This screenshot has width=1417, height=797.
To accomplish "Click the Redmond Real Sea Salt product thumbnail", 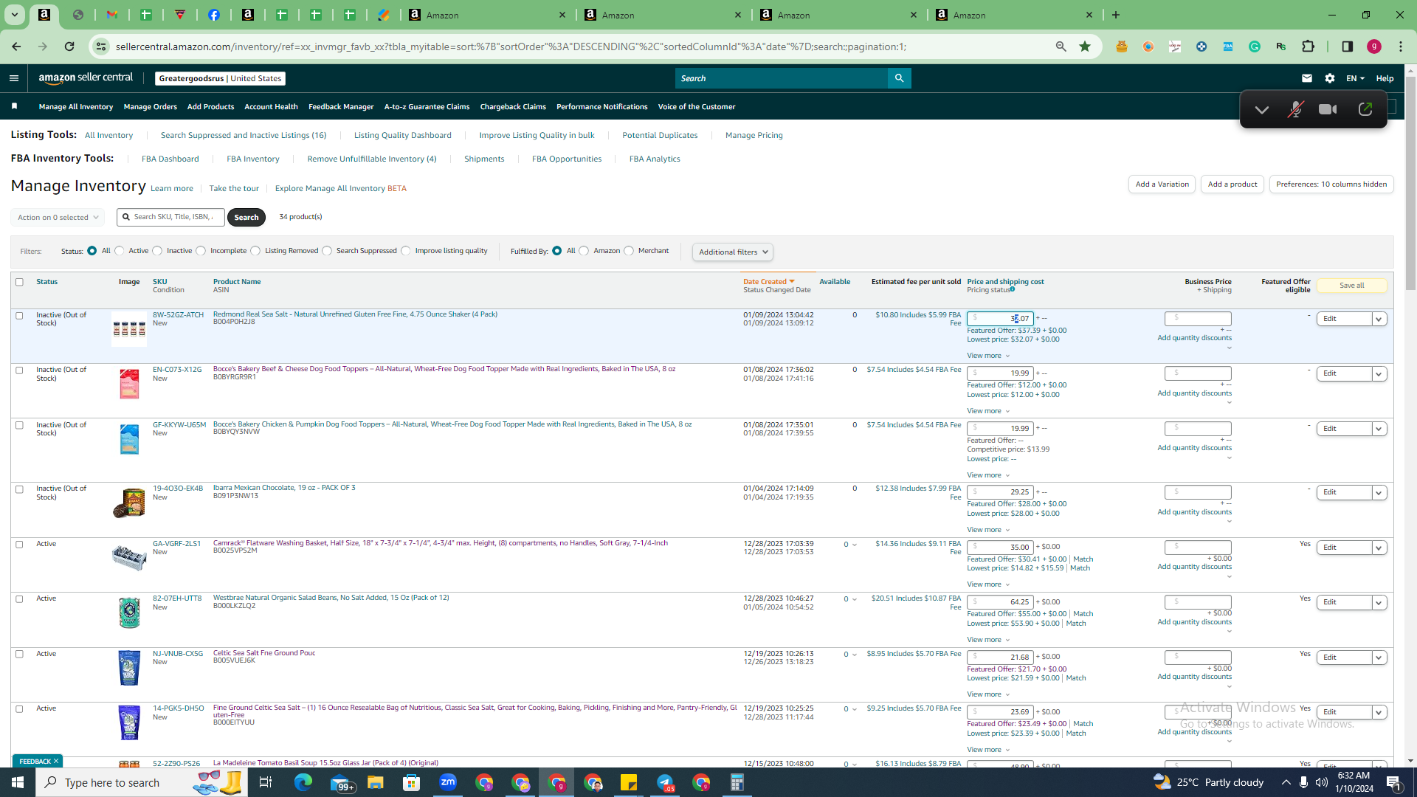I will click(x=129, y=328).
